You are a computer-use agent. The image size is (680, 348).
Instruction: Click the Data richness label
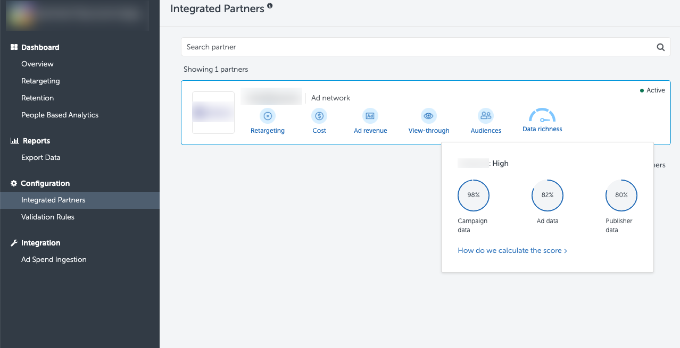542,129
